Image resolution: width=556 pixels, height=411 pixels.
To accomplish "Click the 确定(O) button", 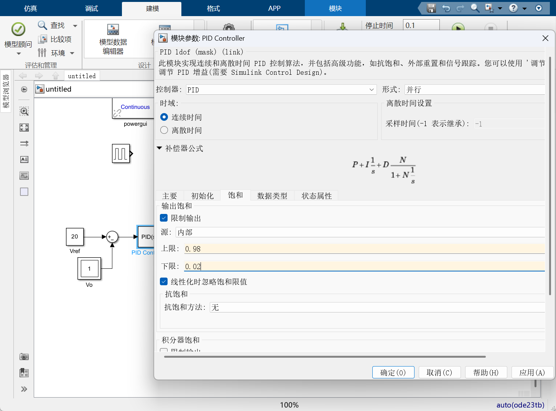I will 393,372.
